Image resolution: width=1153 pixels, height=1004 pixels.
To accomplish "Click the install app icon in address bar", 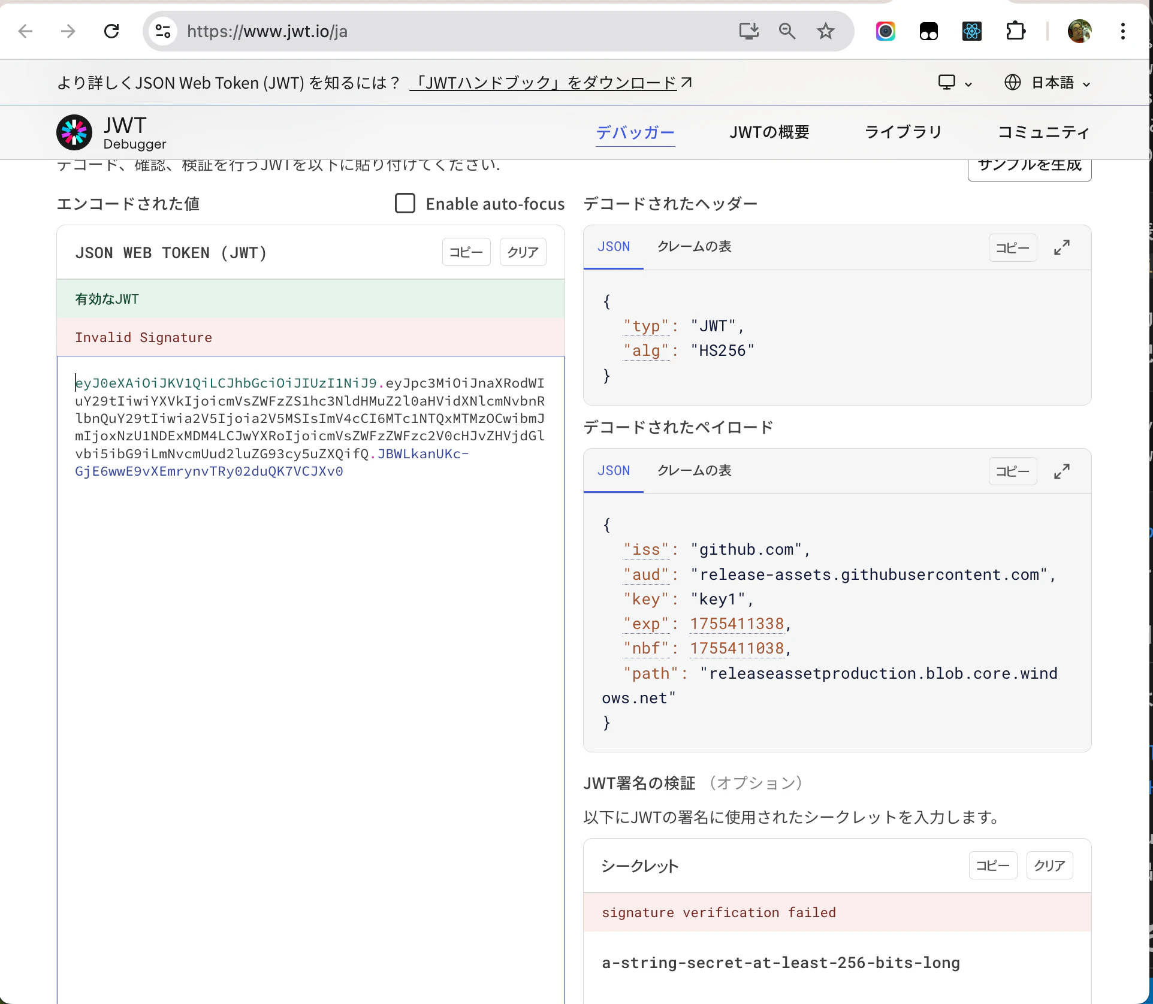I will pos(749,31).
